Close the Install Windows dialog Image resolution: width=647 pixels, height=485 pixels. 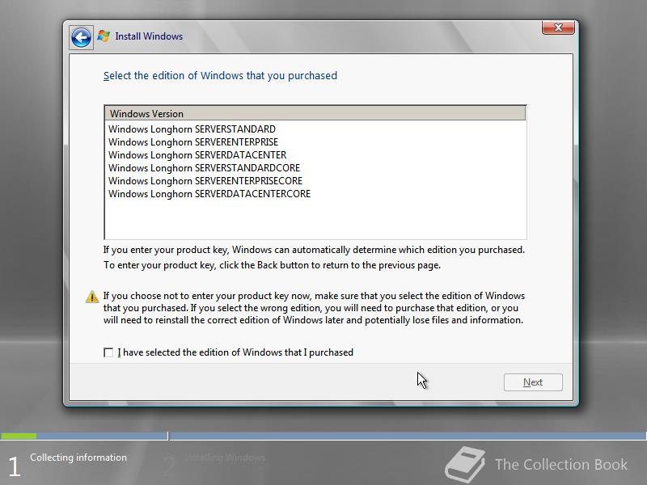pyautogui.click(x=558, y=27)
